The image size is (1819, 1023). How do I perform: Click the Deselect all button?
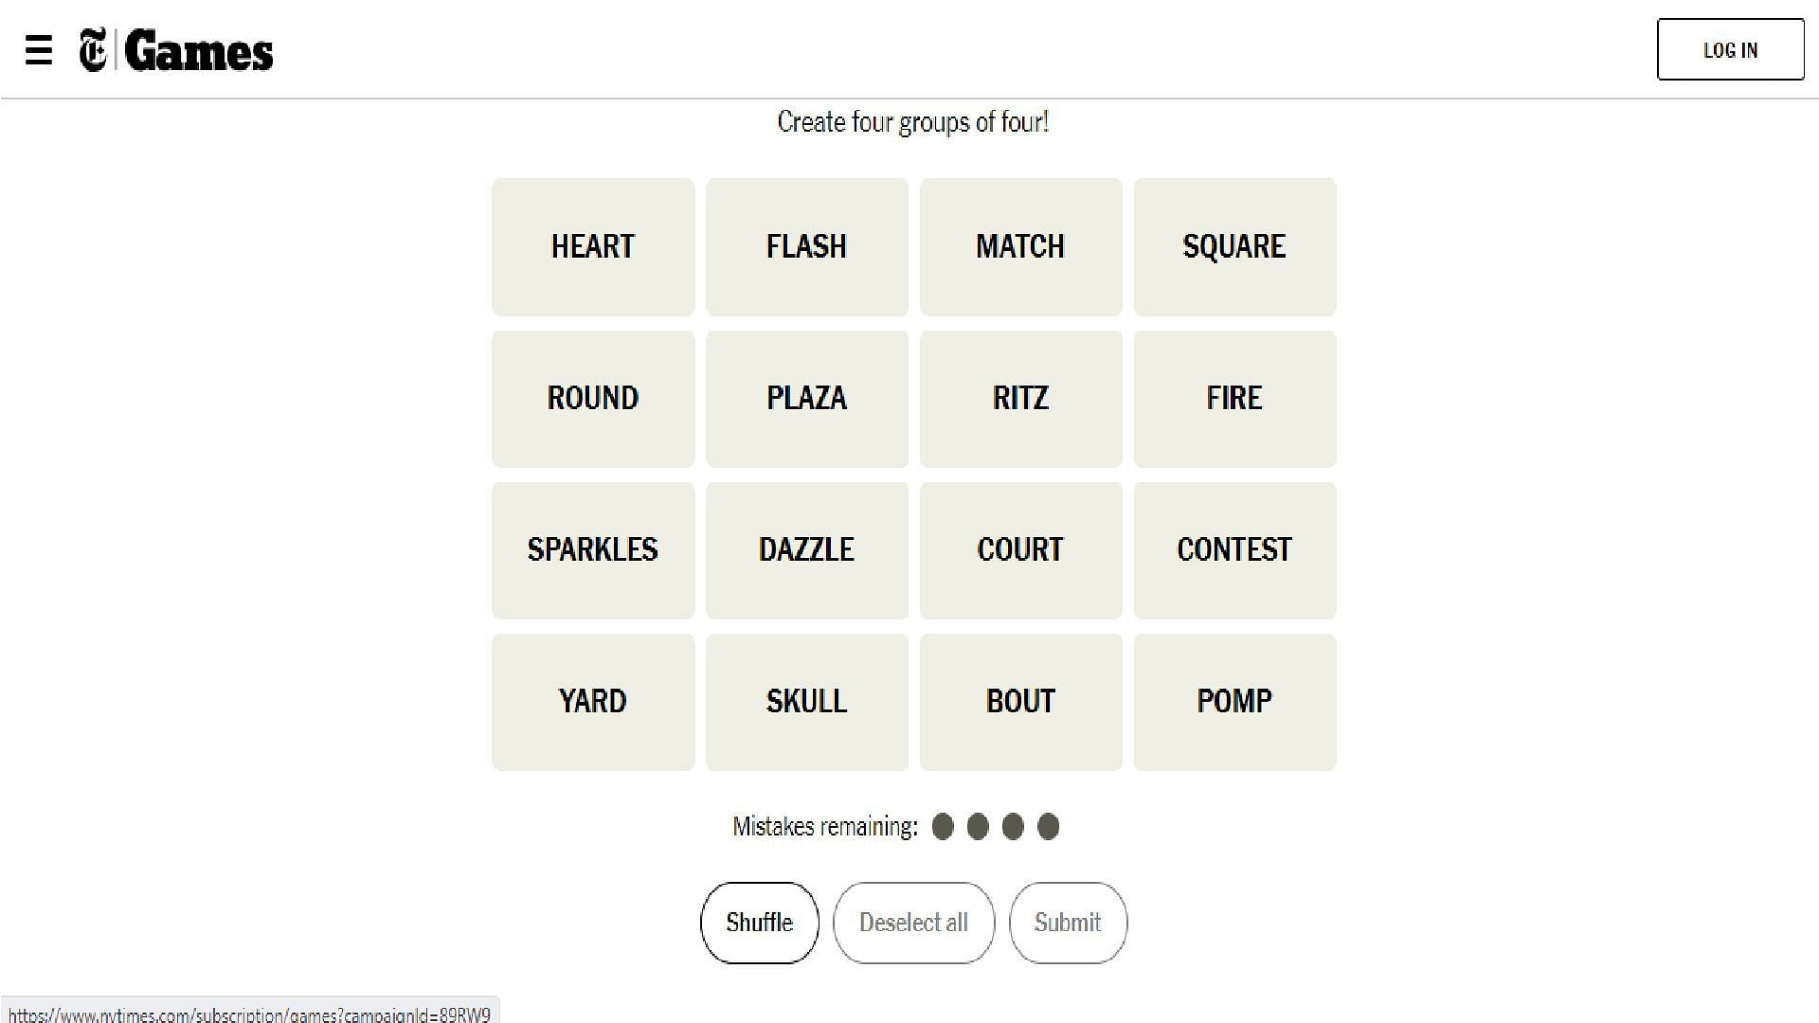(x=913, y=924)
